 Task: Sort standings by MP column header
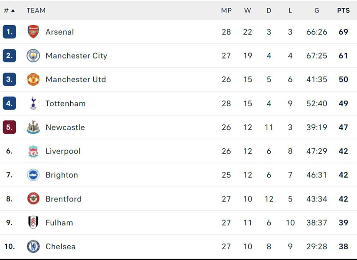[226, 10]
